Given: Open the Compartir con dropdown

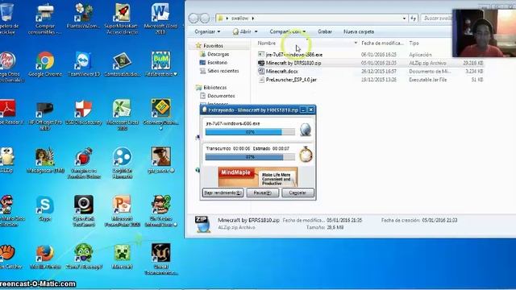Looking at the screenshot, I should (x=287, y=31).
